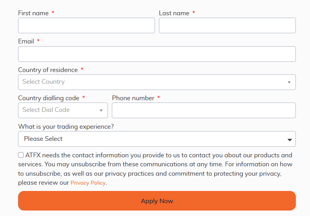The height and width of the screenshot is (216, 310).
Task: Click the trading experience question label
Action: coord(66,127)
